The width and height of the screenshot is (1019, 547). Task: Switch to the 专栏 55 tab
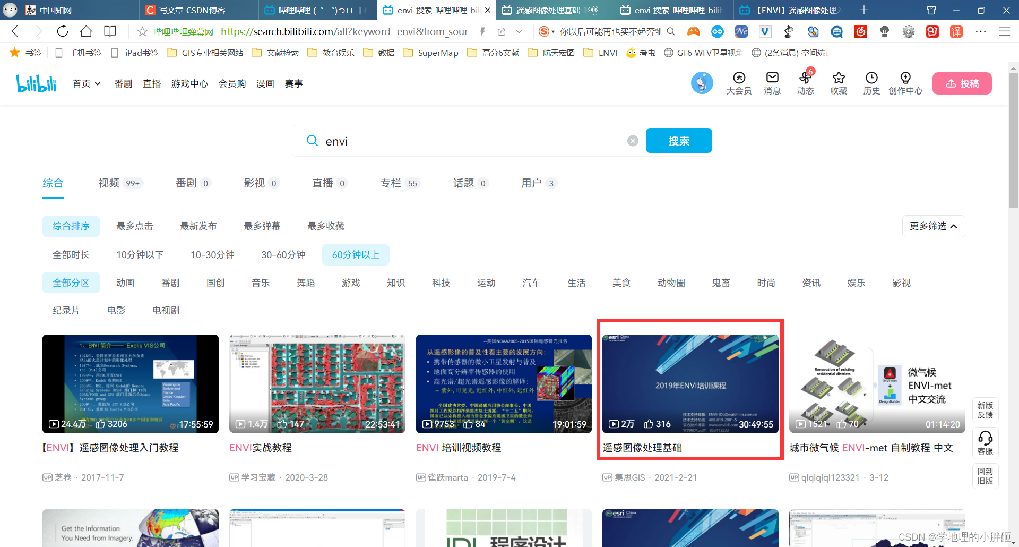(x=401, y=183)
